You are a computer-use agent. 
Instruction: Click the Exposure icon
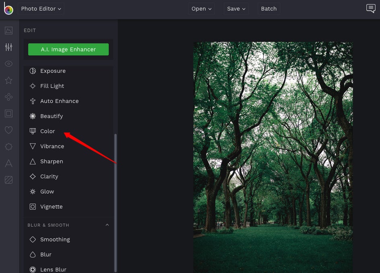pyautogui.click(x=33, y=71)
